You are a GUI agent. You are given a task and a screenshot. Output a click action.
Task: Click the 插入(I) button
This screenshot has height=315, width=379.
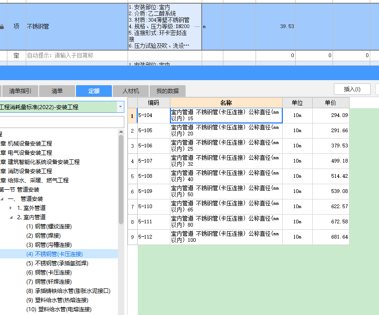click(x=352, y=89)
